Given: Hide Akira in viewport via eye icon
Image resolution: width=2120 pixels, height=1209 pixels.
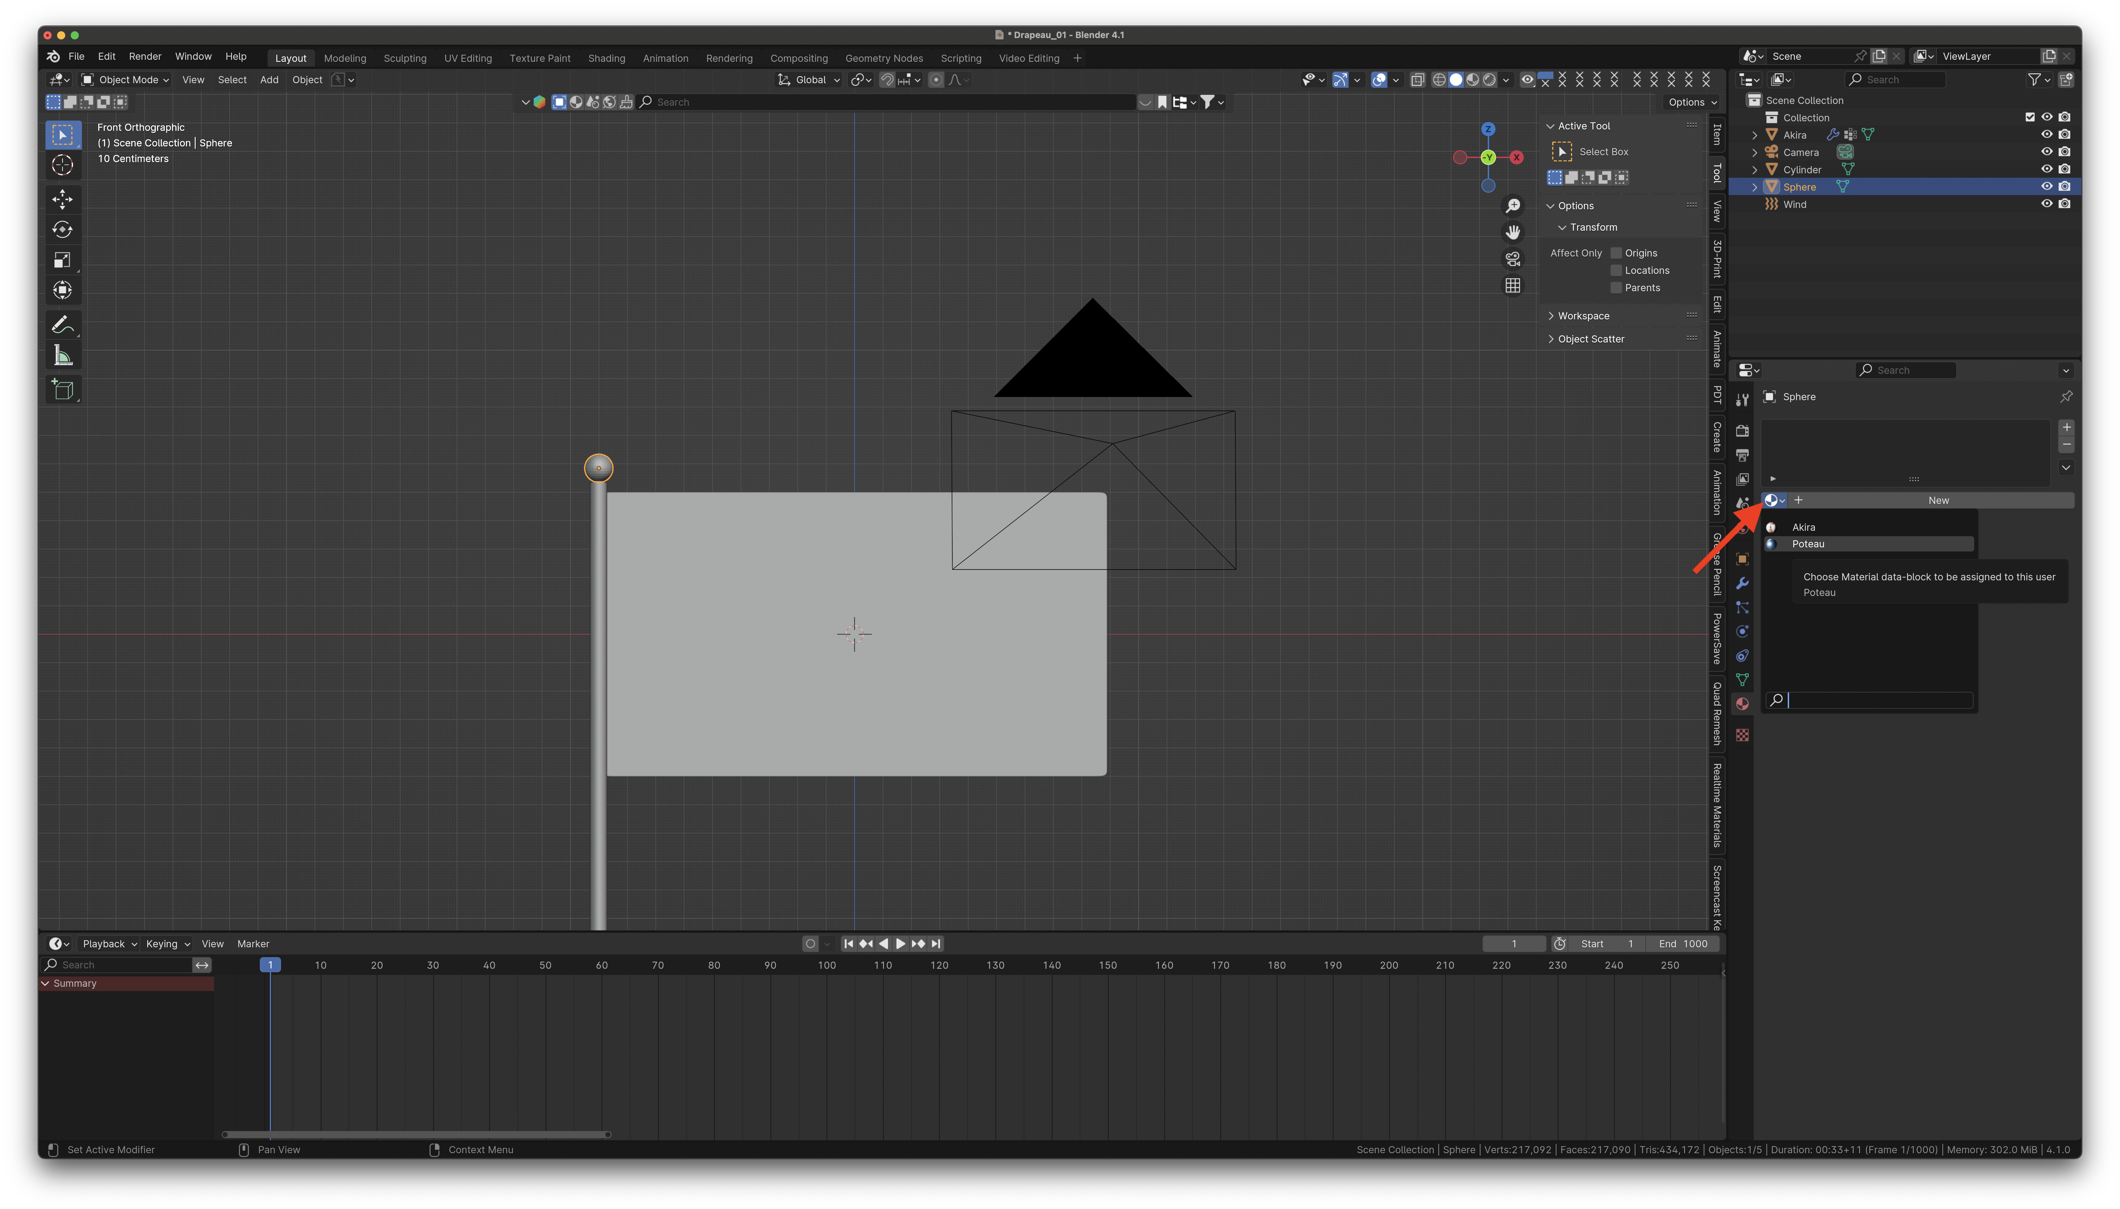Looking at the screenshot, I should point(2047,135).
